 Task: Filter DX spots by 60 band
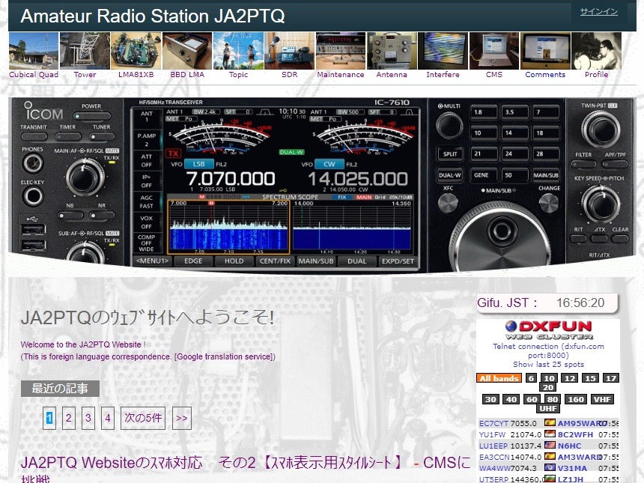pos(532,399)
